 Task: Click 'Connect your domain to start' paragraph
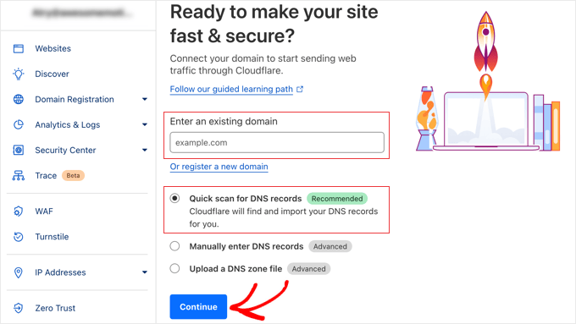coord(263,64)
